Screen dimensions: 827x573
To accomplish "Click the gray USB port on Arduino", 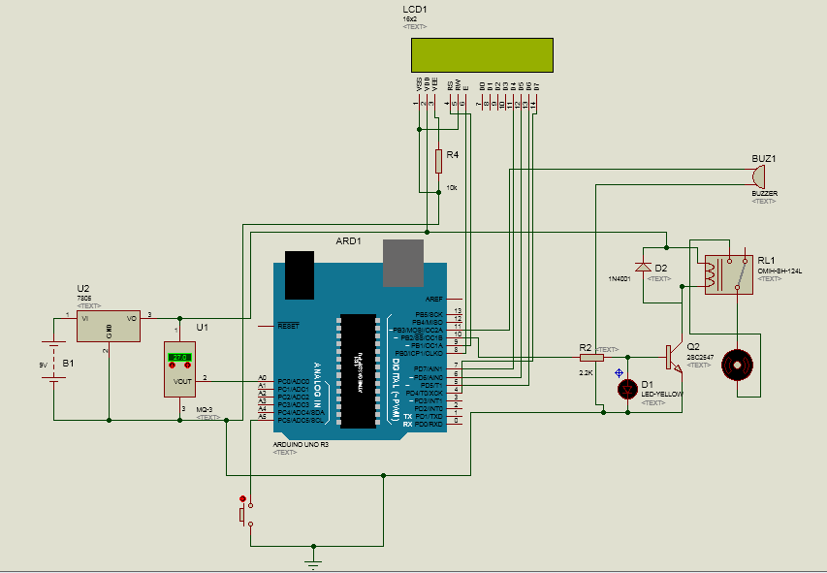I will tap(403, 264).
